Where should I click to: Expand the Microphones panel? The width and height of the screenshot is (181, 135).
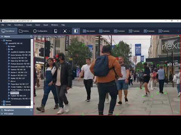2,110
